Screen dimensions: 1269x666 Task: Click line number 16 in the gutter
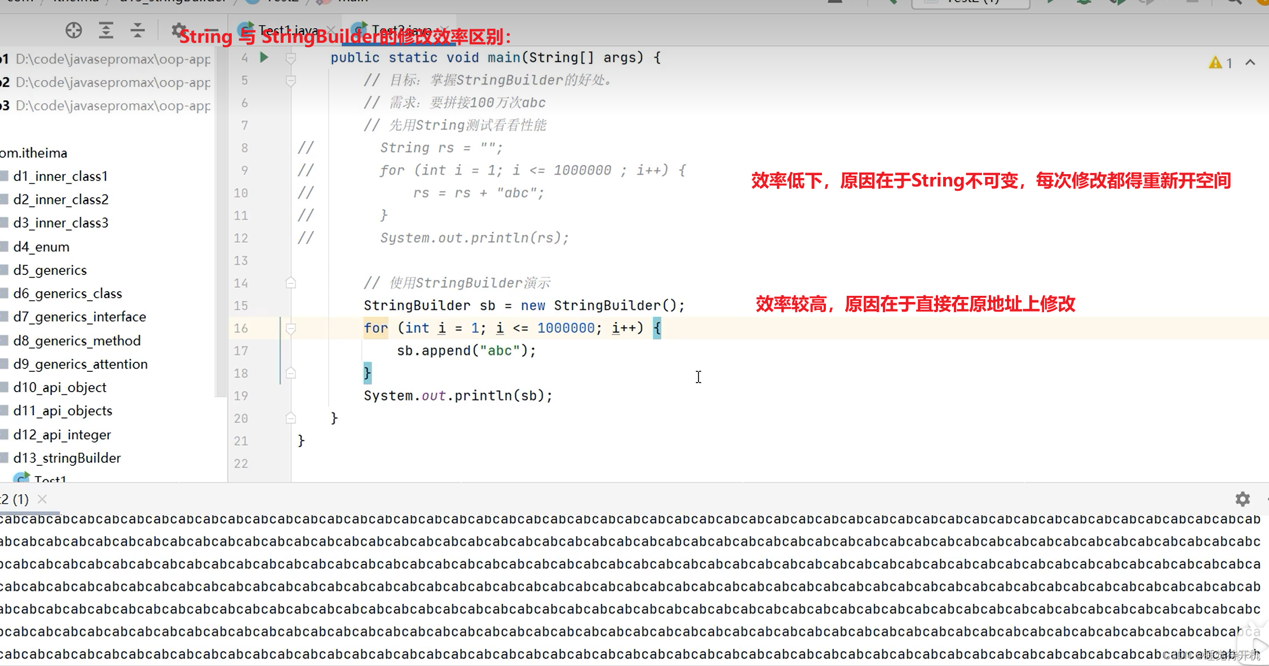click(241, 328)
